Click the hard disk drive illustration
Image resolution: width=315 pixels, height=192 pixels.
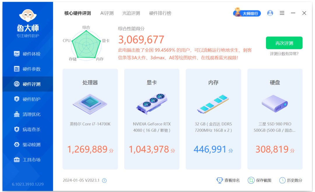(x=275, y=104)
